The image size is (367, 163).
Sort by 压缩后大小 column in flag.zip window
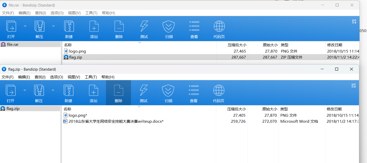tap(236, 109)
